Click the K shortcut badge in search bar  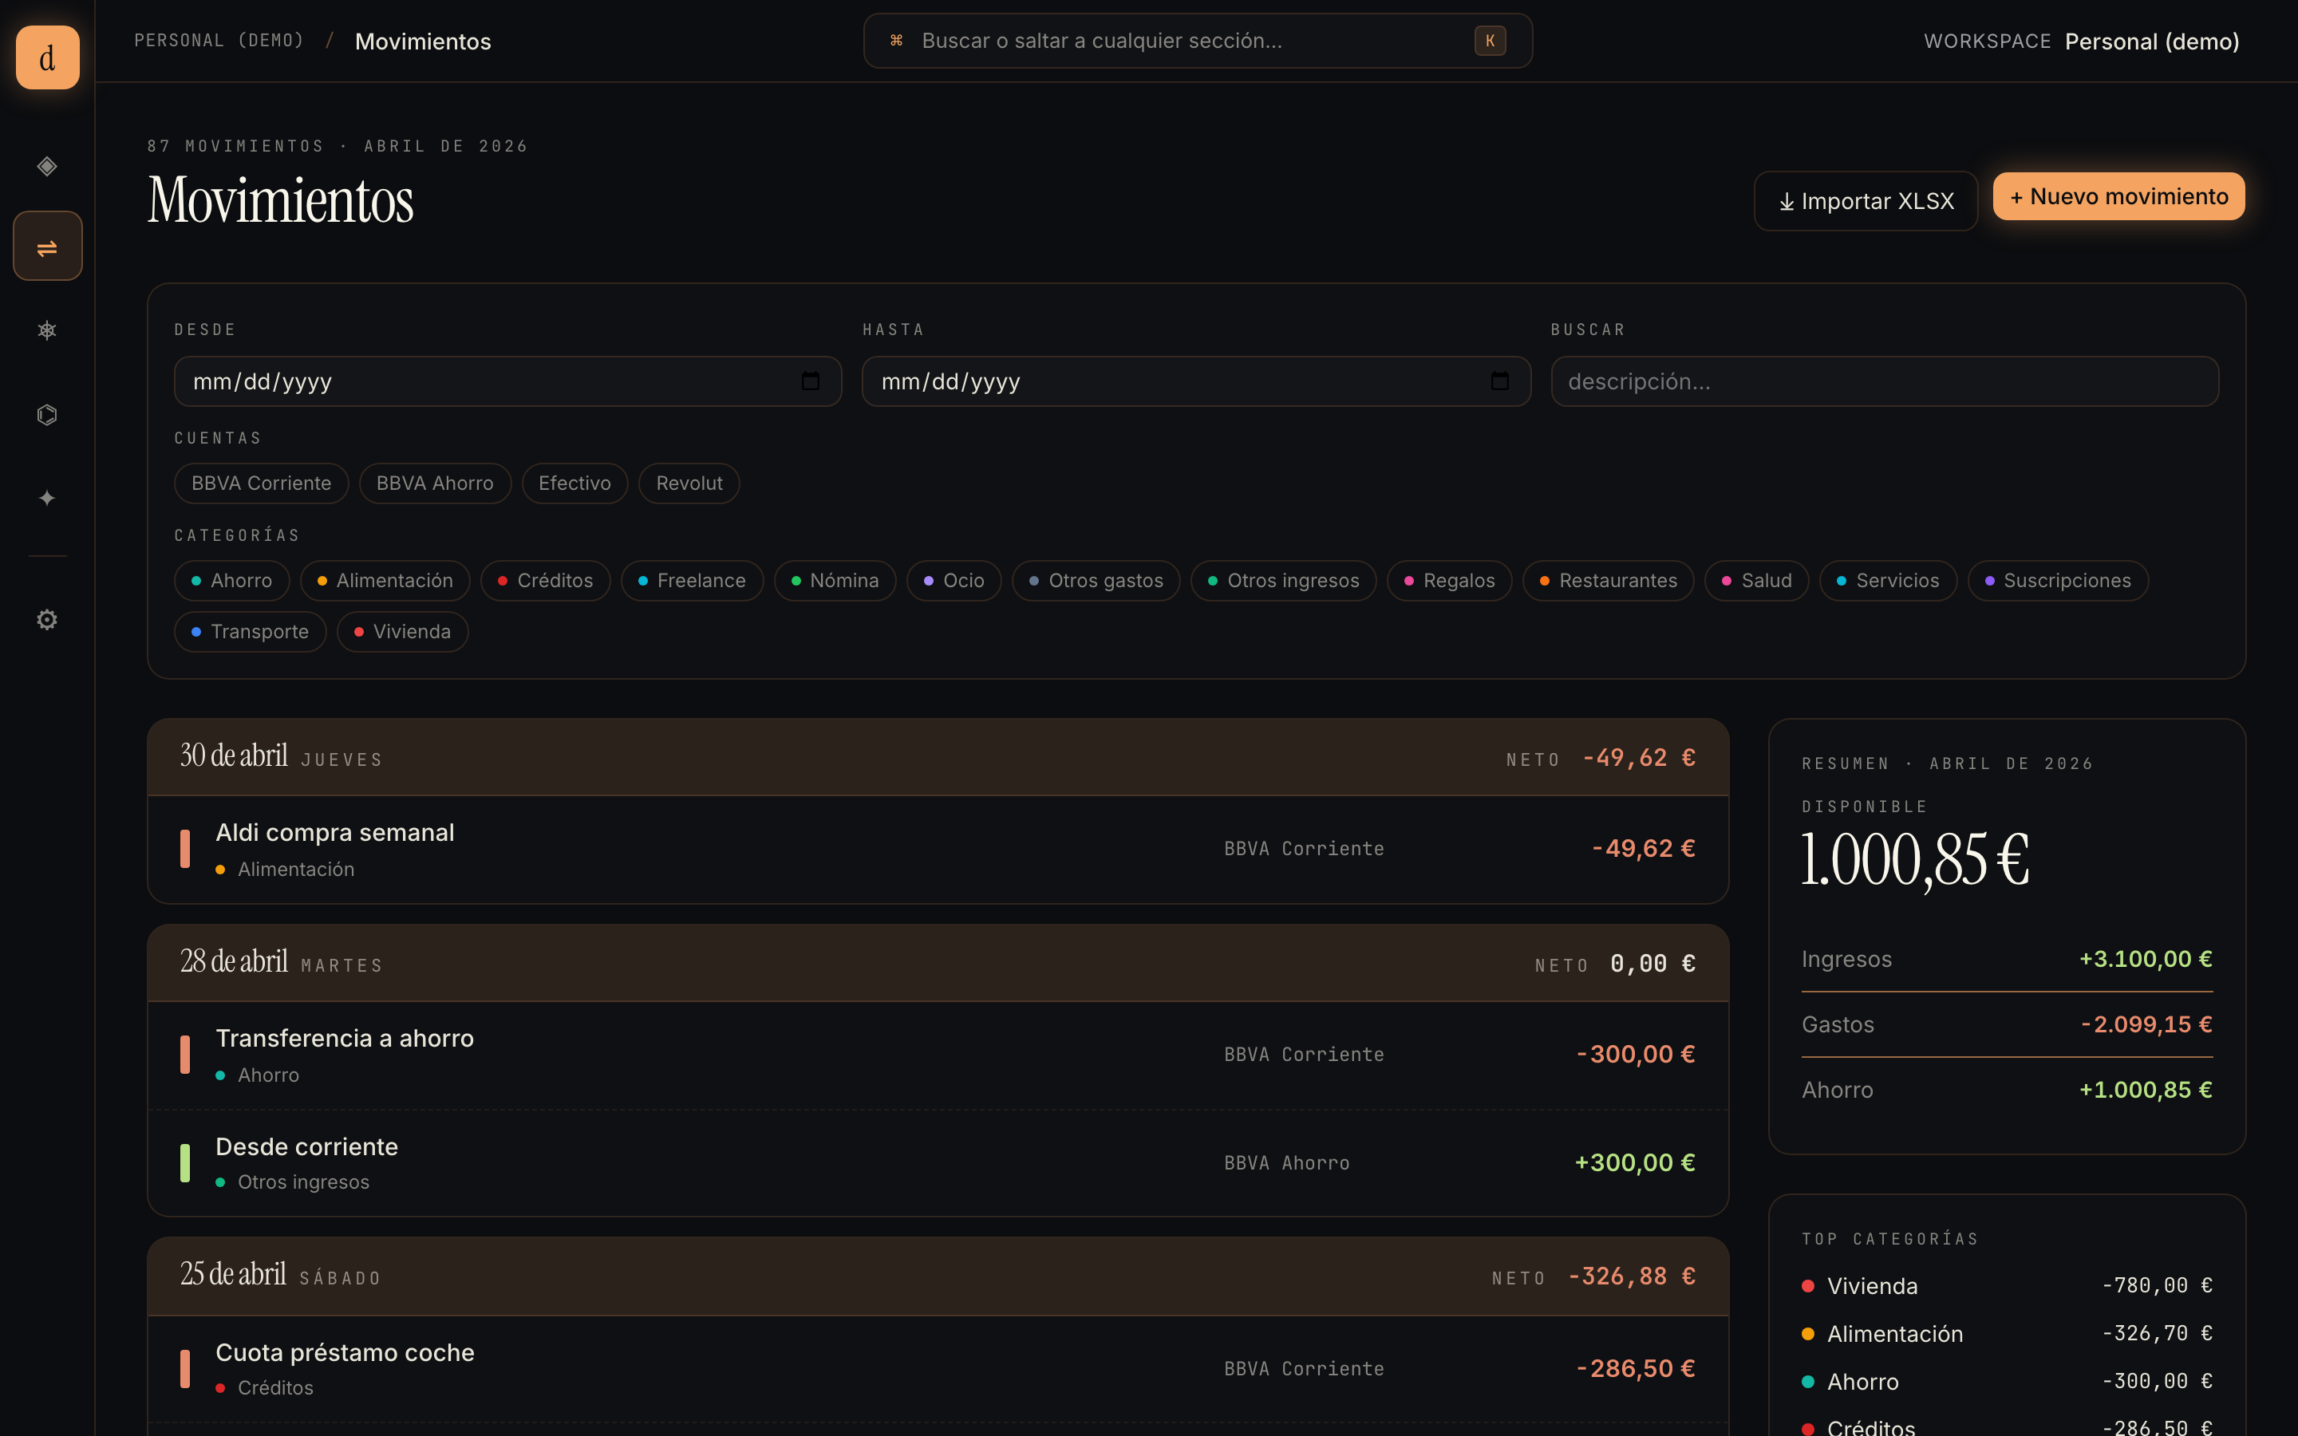pyautogui.click(x=1489, y=41)
